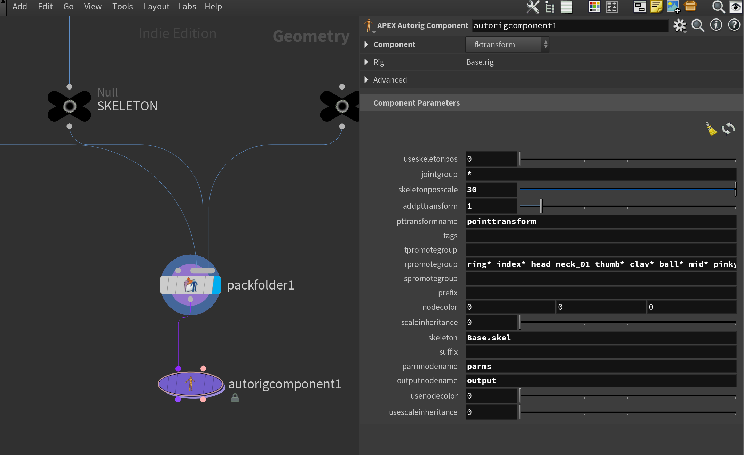Screen dimensions: 744x455
Task: Open the fktransform component dropdown
Action: [x=546, y=44]
